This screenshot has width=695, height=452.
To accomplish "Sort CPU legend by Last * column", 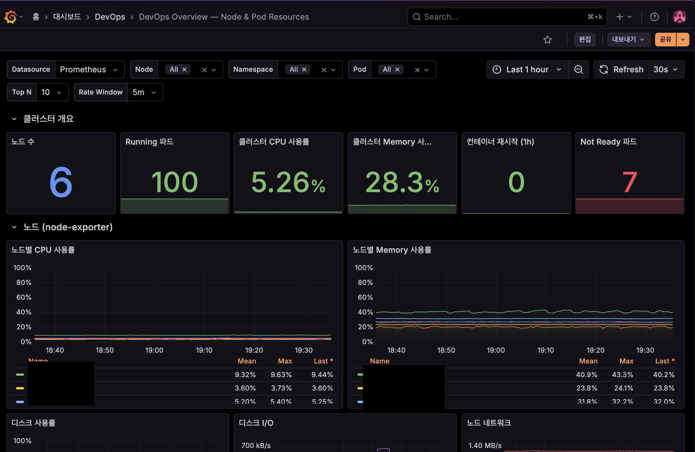I will tap(323, 361).
